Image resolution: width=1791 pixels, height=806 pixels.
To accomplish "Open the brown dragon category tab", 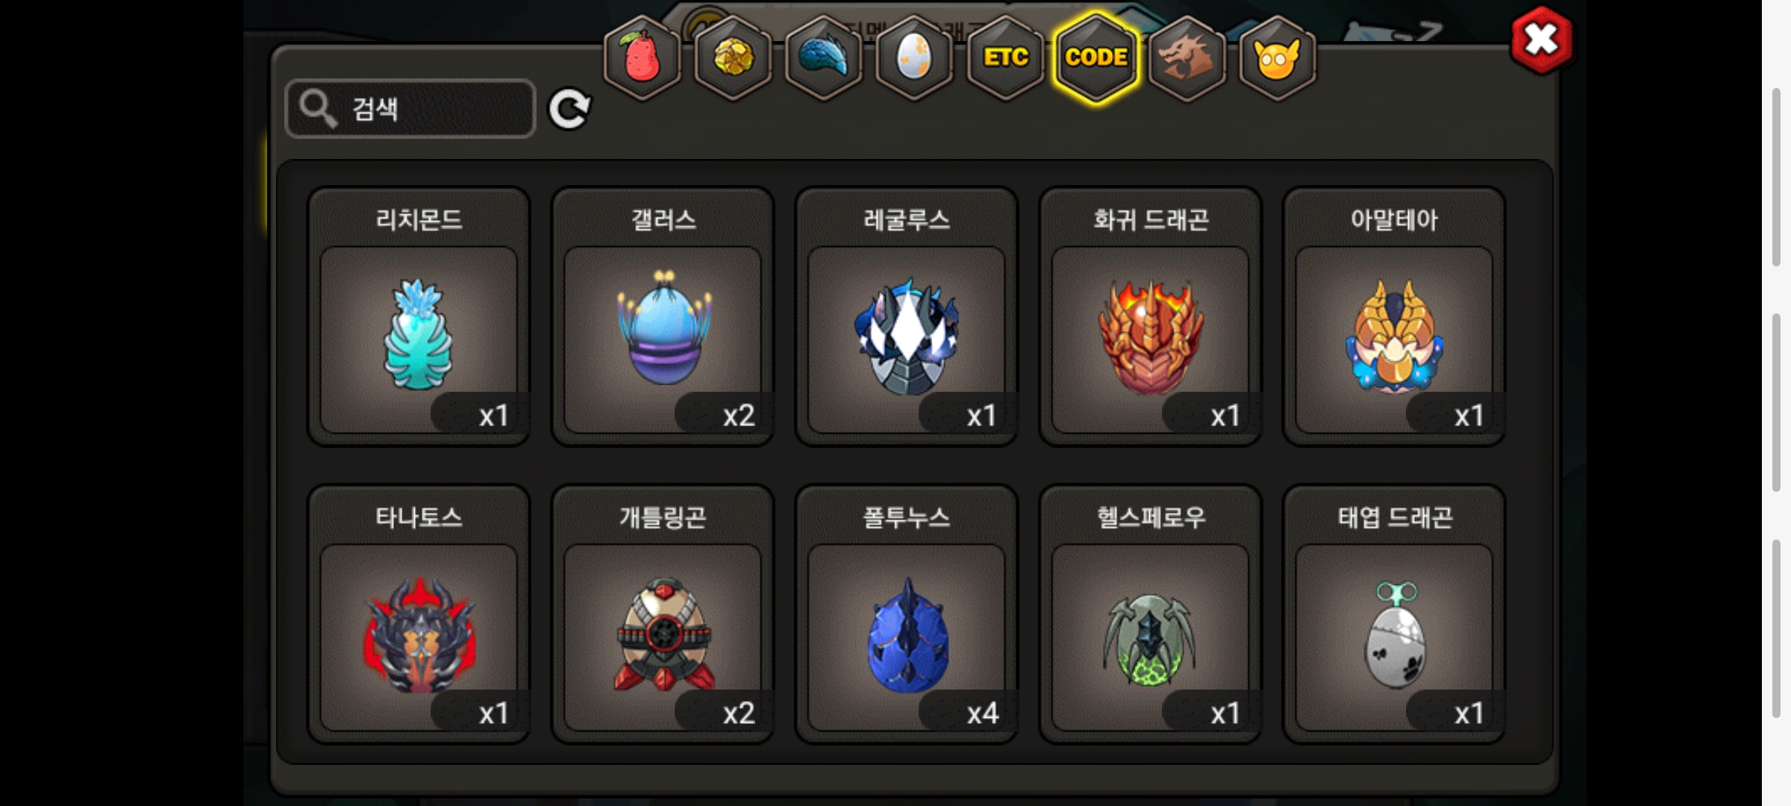I will pyautogui.click(x=1187, y=57).
